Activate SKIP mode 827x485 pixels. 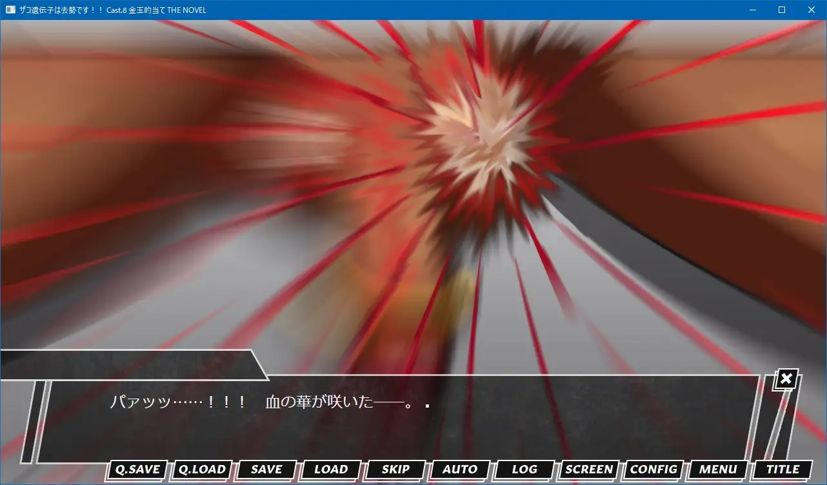(395, 470)
